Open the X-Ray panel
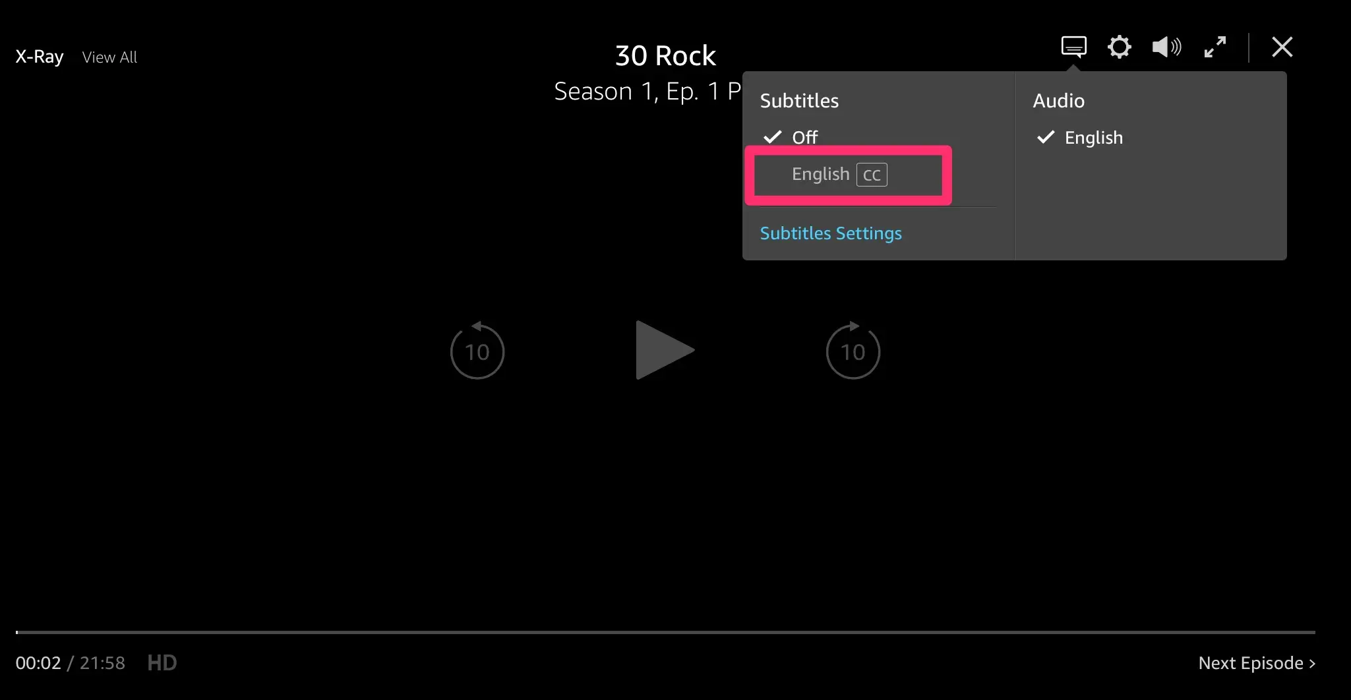 (40, 57)
